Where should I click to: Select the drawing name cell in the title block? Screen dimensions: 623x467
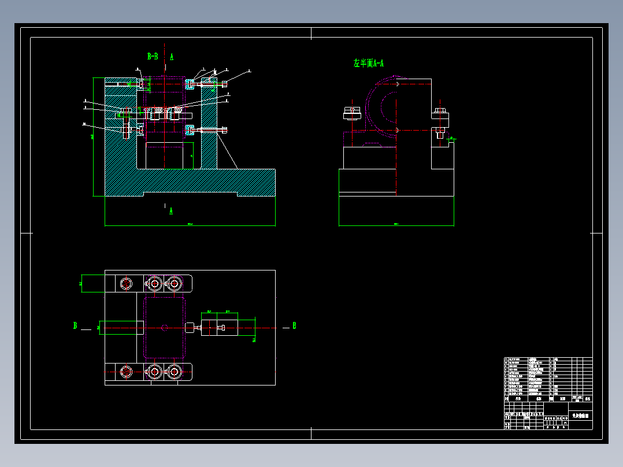pyautogui.click(x=580, y=416)
